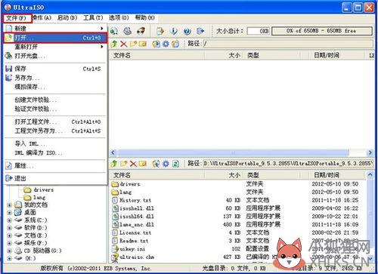The width and height of the screenshot is (378, 274).
Task: Click the 大小总计 field showing 0KB
Action: (x=259, y=31)
